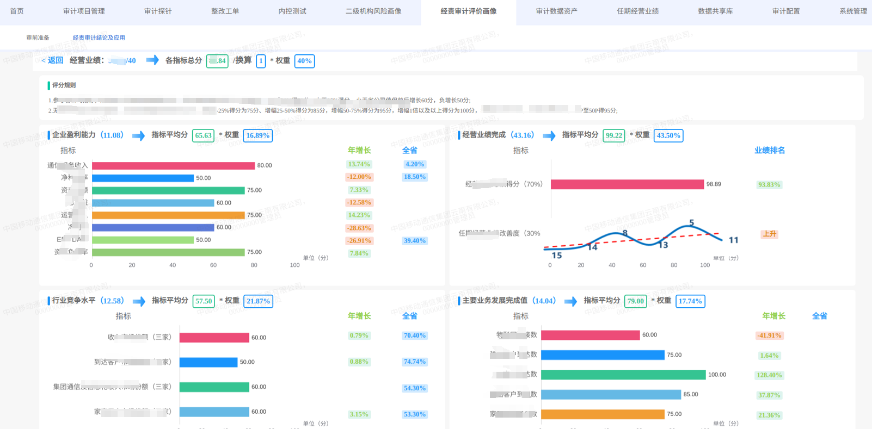Open 审计数据资产 menu

coord(556,11)
